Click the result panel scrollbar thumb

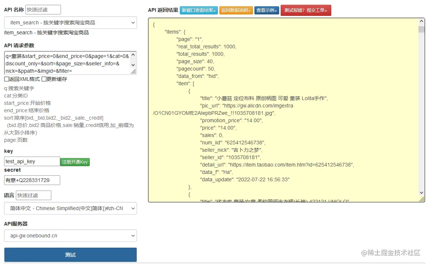[x=421, y=30]
